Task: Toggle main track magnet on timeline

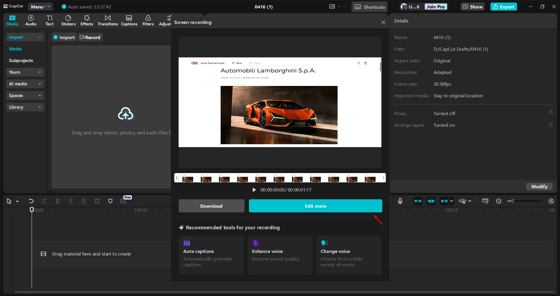Action: click(x=418, y=201)
